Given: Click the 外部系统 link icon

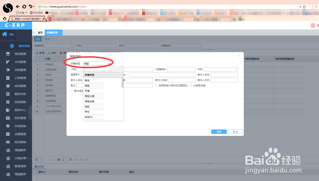Looking at the screenshot, I should [8, 126].
